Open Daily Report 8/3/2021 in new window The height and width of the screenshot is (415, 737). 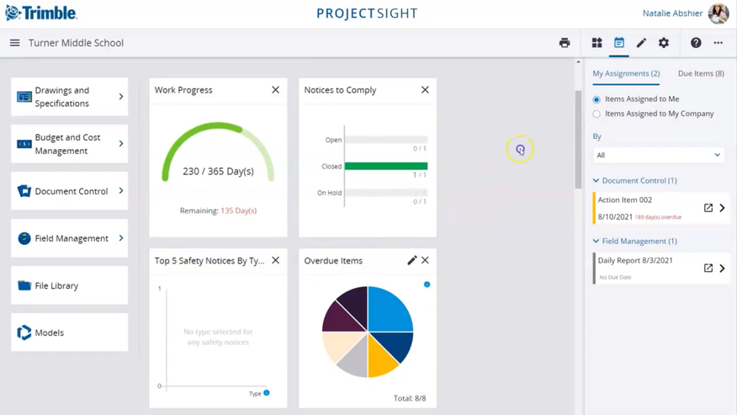click(x=708, y=268)
